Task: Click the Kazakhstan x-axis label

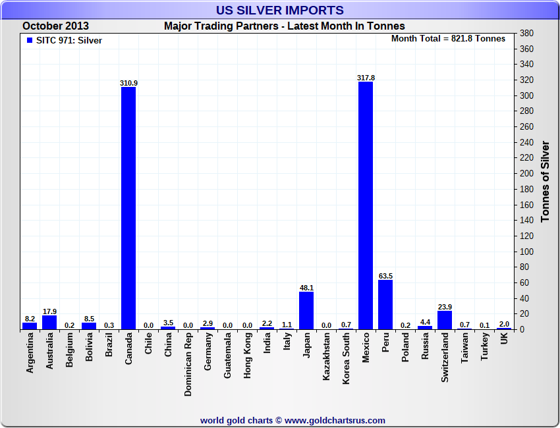Action: (326, 356)
